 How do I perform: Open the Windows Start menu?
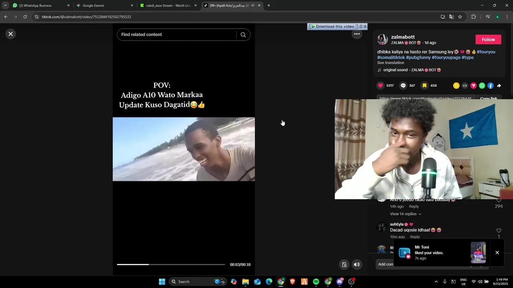(162, 282)
